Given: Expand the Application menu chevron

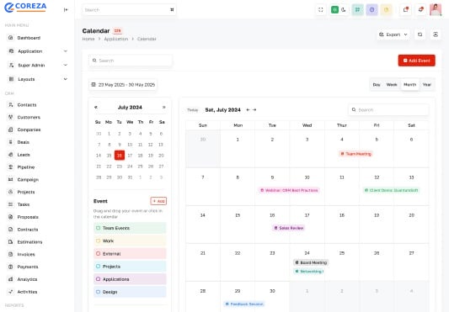Looking at the screenshot, I should point(66,51).
